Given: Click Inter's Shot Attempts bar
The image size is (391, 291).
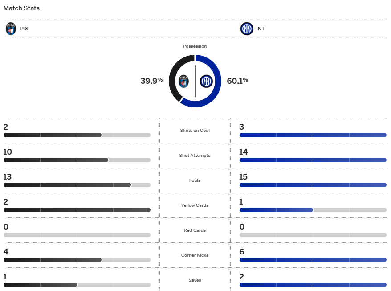Looking at the screenshot, I should [313, 160].
